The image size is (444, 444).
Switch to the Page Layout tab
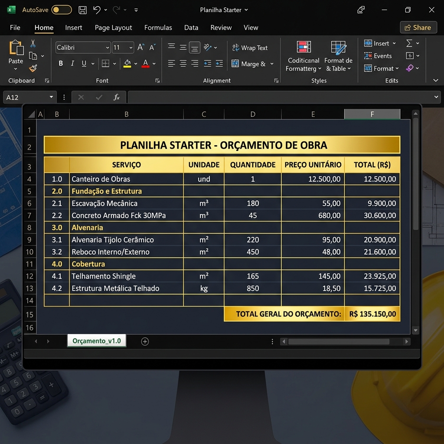113,27
